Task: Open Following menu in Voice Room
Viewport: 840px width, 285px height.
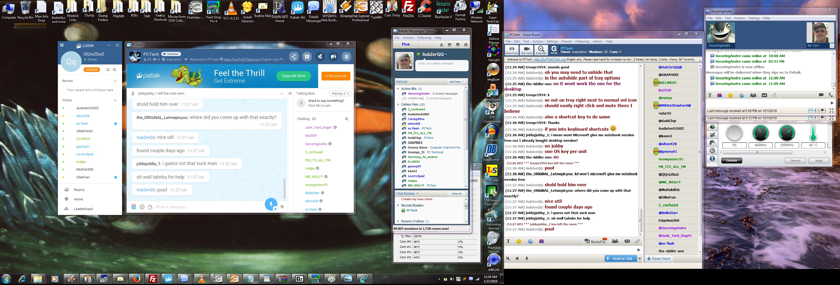Action: click(582, 41)
